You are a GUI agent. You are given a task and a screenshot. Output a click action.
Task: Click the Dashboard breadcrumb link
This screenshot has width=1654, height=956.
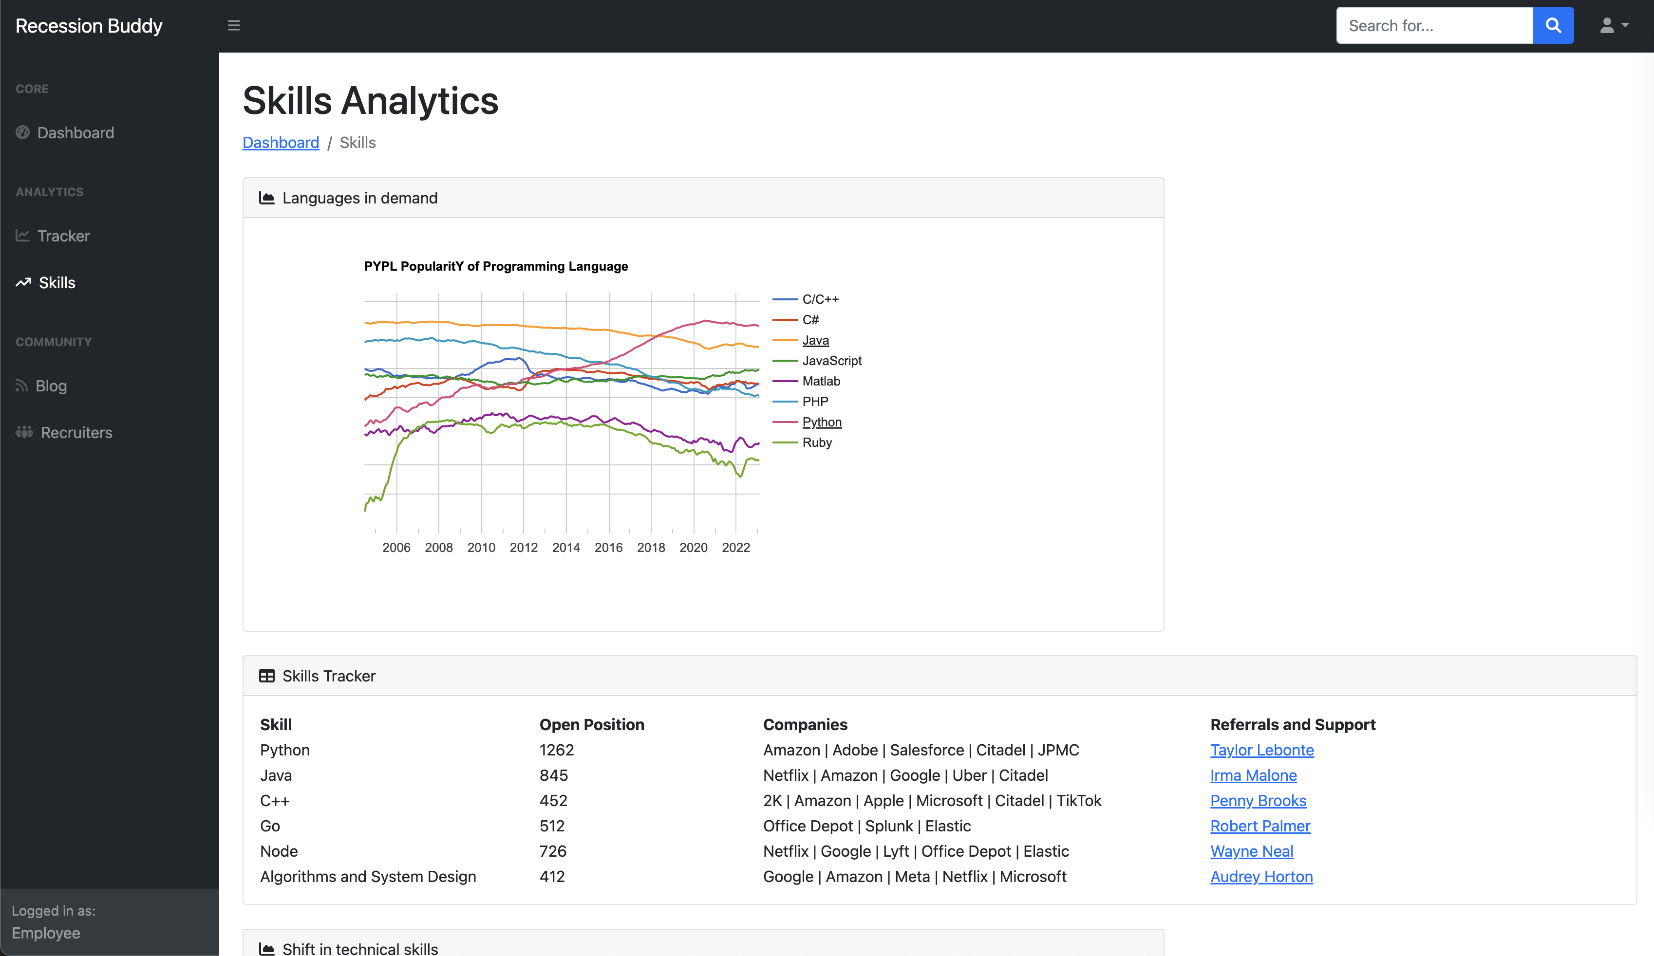(281, 143)
